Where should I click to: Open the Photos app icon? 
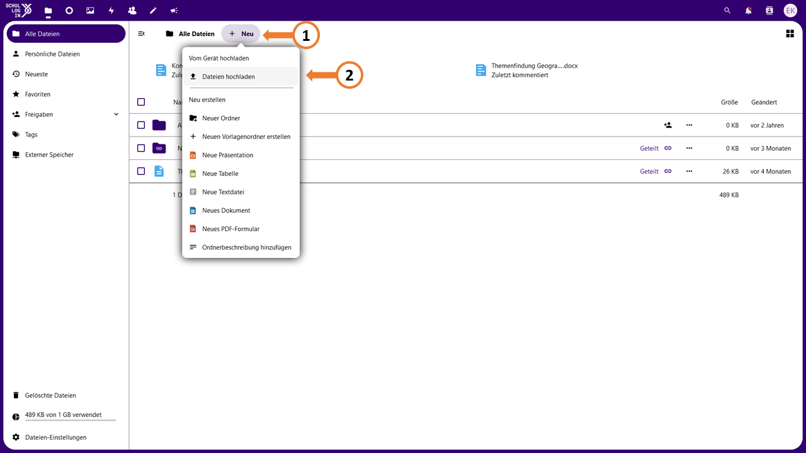[x=90, y=11]
